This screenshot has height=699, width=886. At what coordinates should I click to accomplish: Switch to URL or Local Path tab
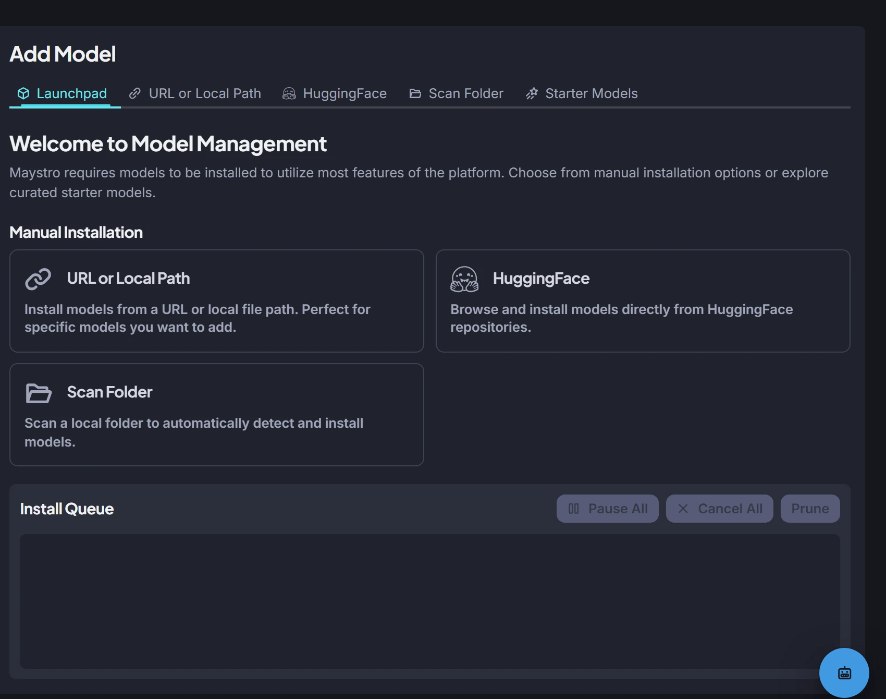pos(195,93)
